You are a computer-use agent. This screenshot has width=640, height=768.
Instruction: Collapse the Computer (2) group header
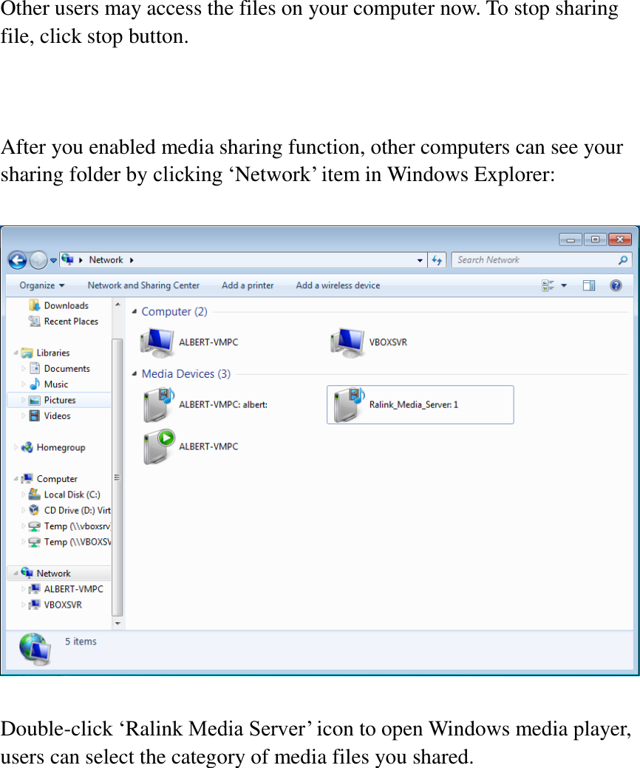point(135,311)
